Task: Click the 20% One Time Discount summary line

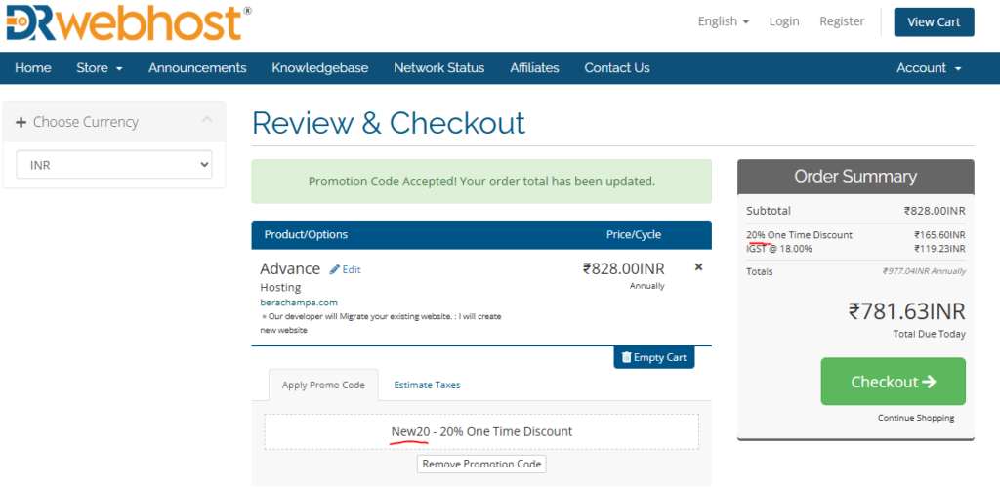Action: pyautogui.click(x=799, y=234)
